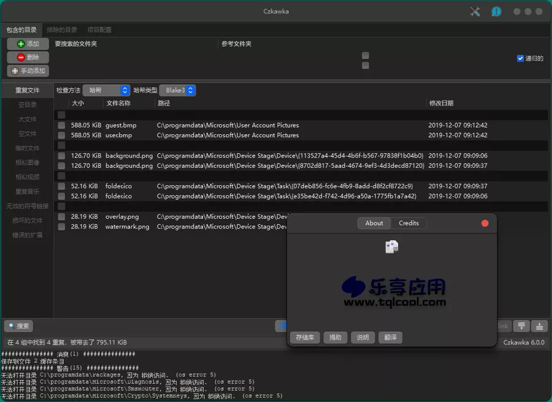Tick the overlay.png checkbox
The height and width of the screenshot is (402, 552).
pyautogui.click(x=61, y=217)
